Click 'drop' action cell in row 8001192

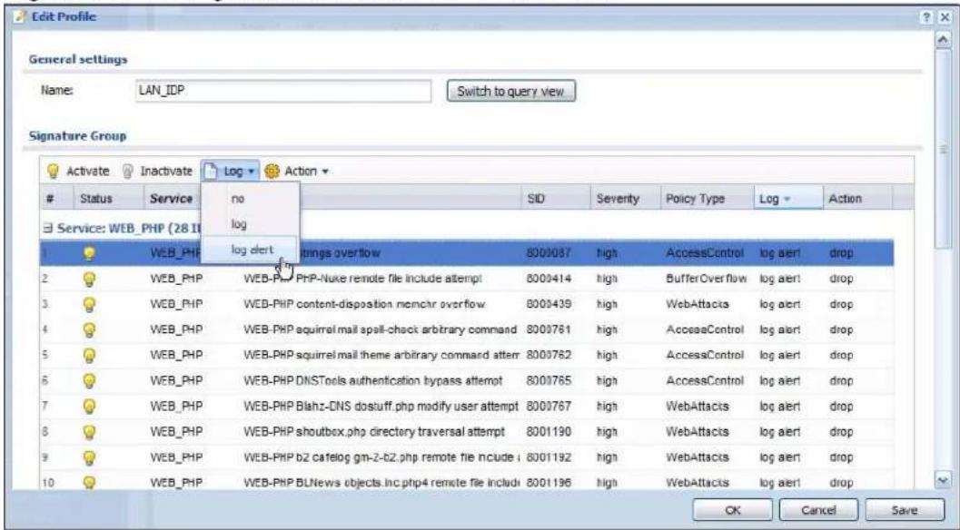click(841, 457)
